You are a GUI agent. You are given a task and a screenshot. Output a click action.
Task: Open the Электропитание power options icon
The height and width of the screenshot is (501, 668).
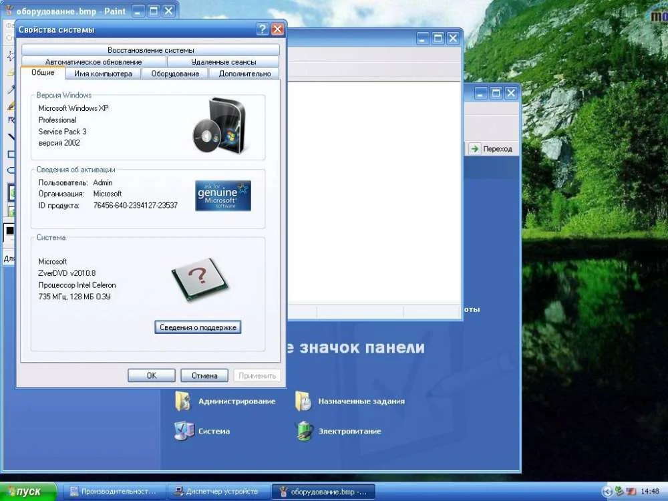click(304, 431)
